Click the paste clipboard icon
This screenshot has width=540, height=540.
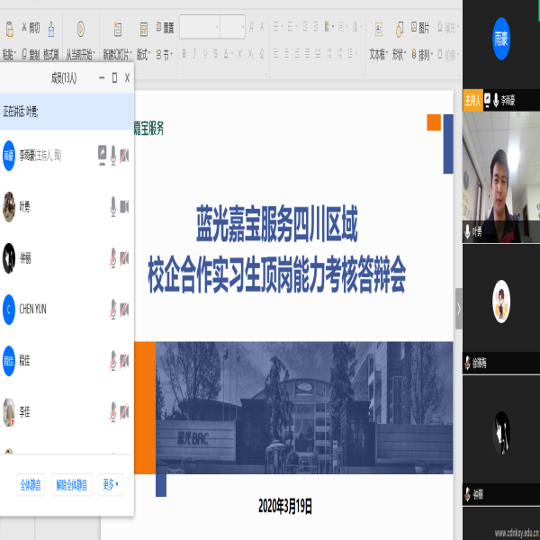[10, 29]
